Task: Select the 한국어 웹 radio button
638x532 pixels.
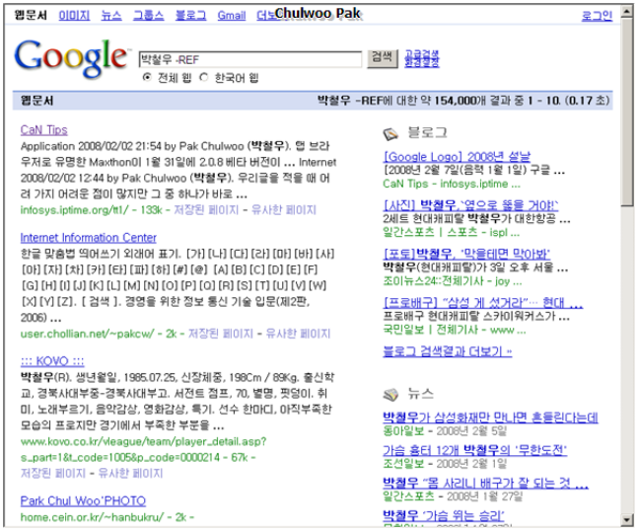Action: point(204,77)
